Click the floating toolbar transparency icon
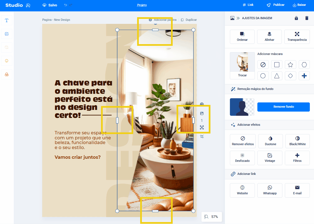This screenshot has height=224, width=314. (x=202, y=127)
